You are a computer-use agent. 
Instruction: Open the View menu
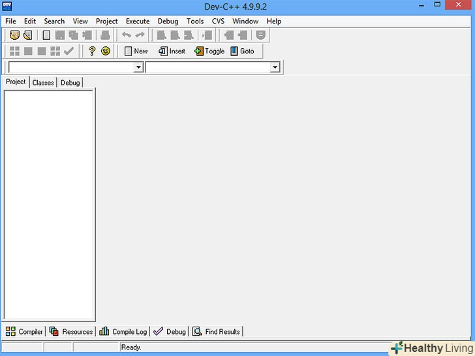(80, 21)
